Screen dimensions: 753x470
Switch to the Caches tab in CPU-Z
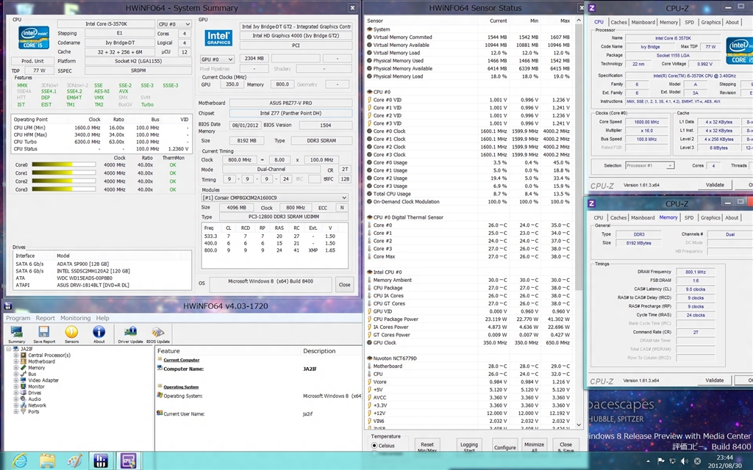click(618, 22)
